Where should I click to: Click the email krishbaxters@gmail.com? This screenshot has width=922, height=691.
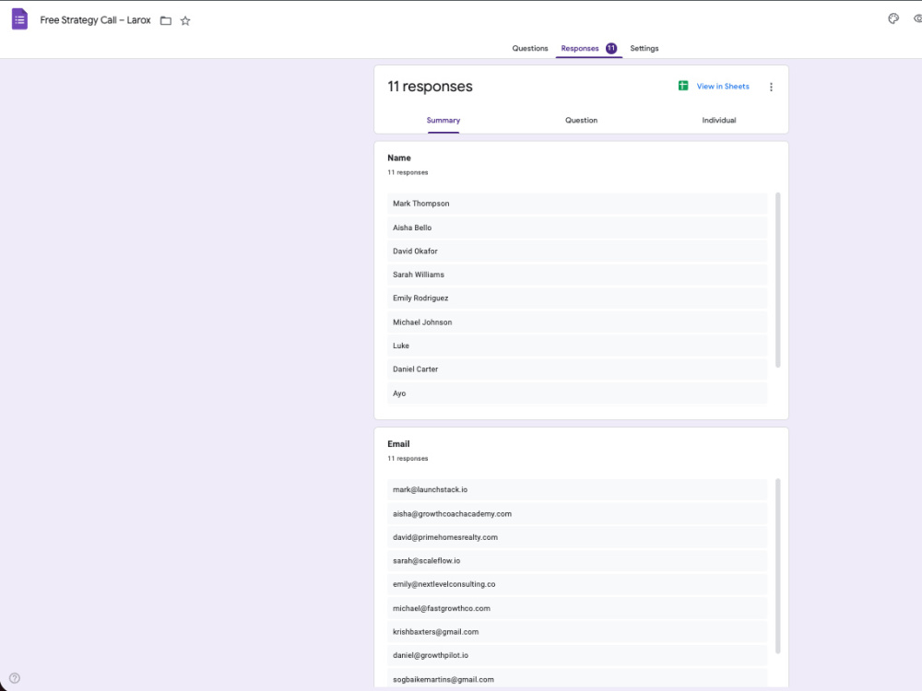tap(436, 632)
